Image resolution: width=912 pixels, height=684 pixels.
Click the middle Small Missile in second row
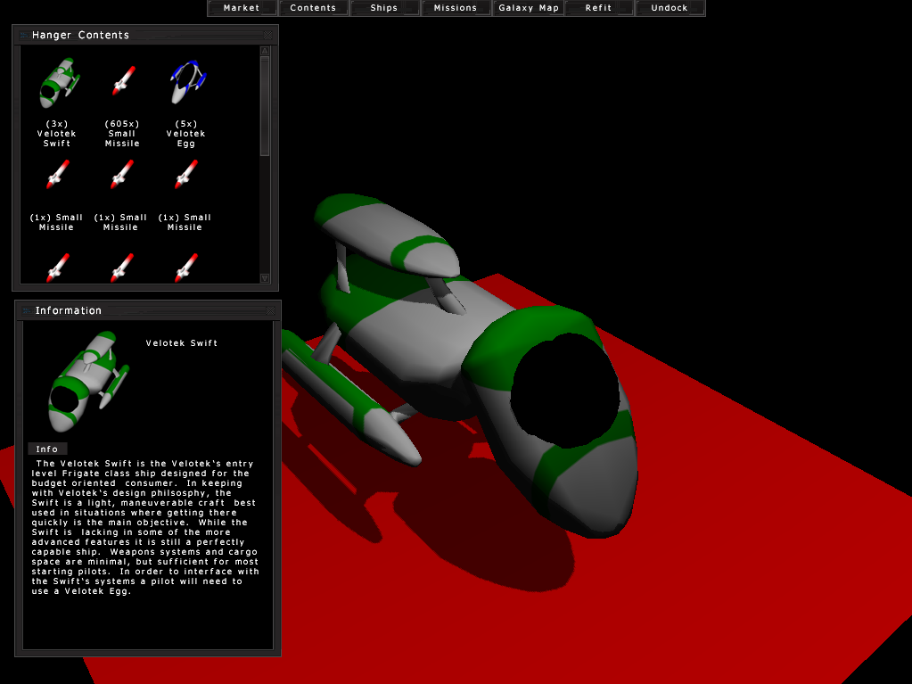click(121, 176)
